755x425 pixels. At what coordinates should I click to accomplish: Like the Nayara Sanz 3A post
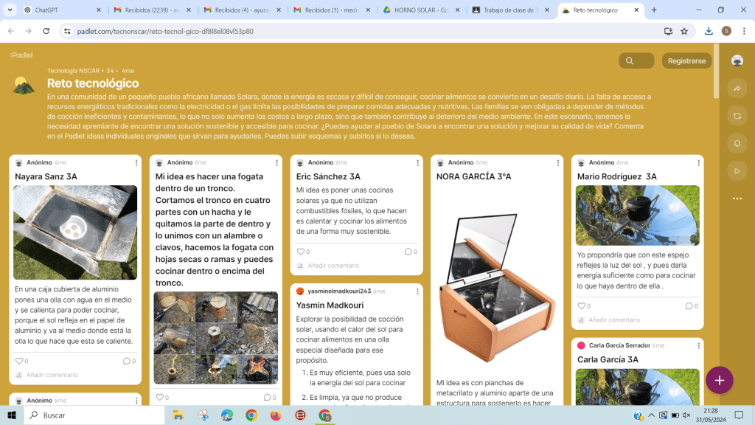(x=19, y=361)
